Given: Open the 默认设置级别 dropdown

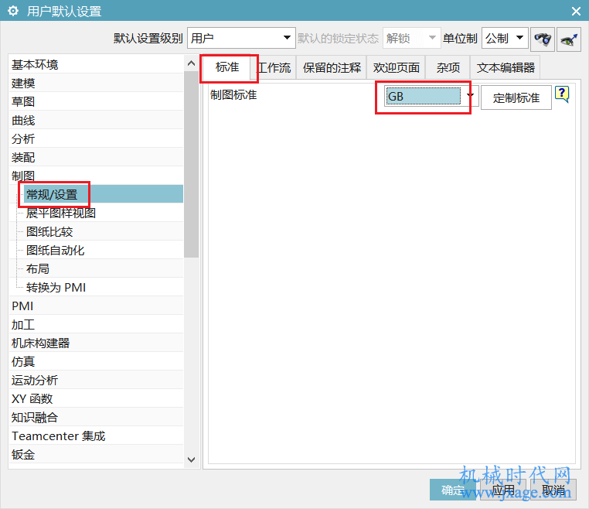Looking at the screenshot, I should tap(241, 38).
